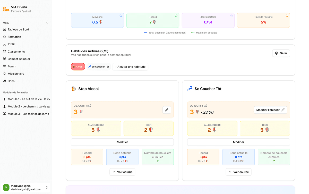Click Modifier in the Se Coucher Tôt card

tap(238, 142)
